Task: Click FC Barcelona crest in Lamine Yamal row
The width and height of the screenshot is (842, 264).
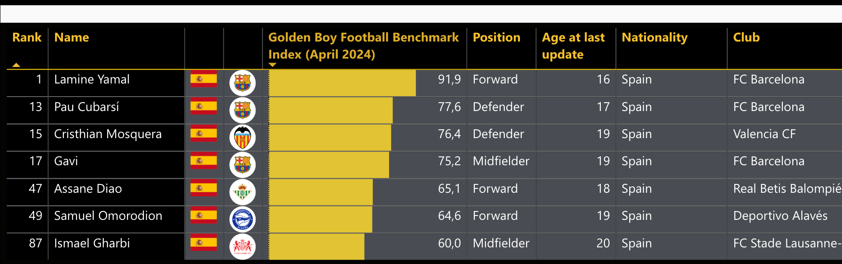Action: (x=242, y=83)
